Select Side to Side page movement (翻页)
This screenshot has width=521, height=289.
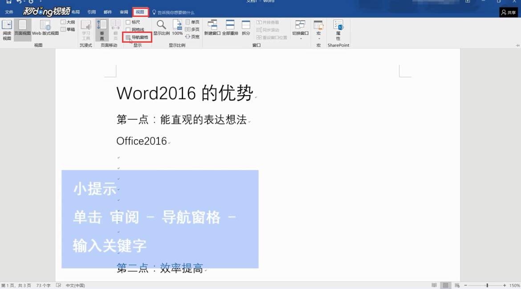115,30
